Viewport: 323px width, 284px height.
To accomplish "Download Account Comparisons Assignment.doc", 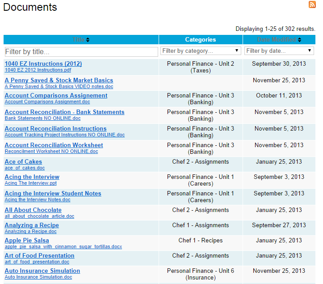I will point(47,102).
